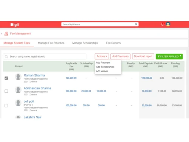This screenshot has width=189, height=142.
Task: Click the Download report button
Action: click(143, 56)
